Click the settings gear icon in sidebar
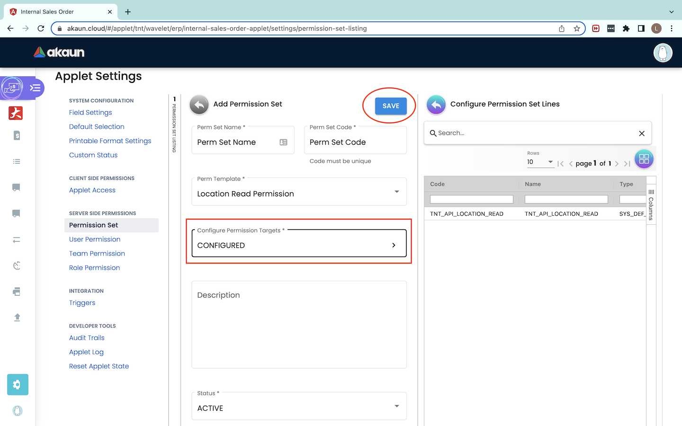The width and height of the screenshot is (682, 426). 18,384
